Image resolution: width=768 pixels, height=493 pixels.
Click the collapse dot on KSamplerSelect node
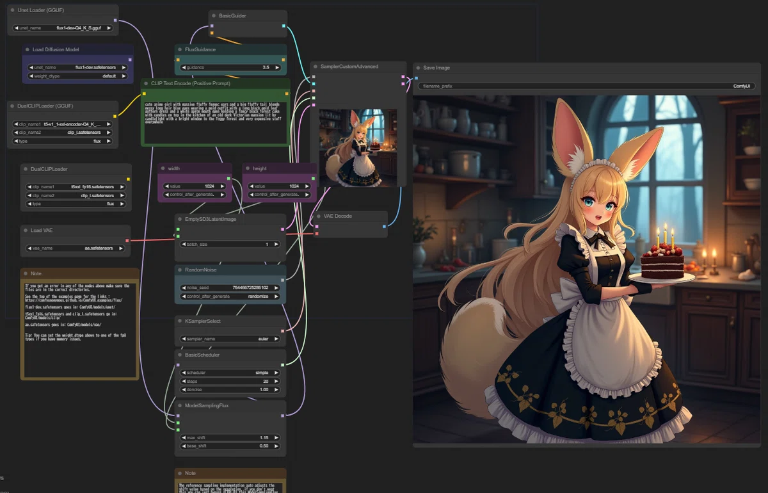(x=180, y=321)
